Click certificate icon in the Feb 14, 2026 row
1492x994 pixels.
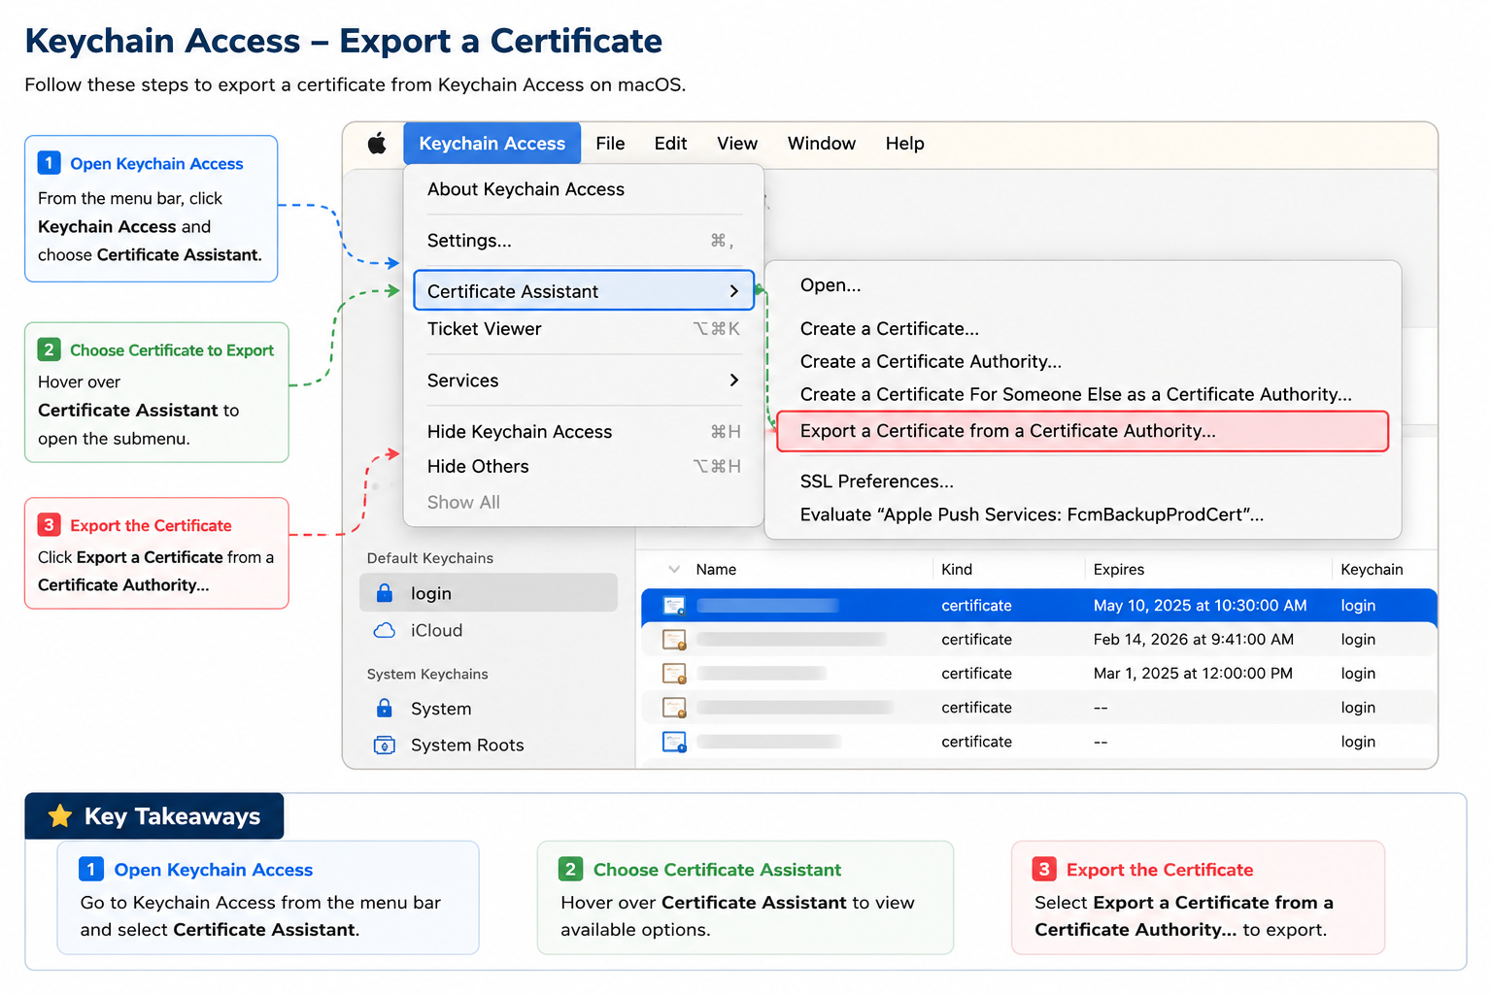pos(674,640)
